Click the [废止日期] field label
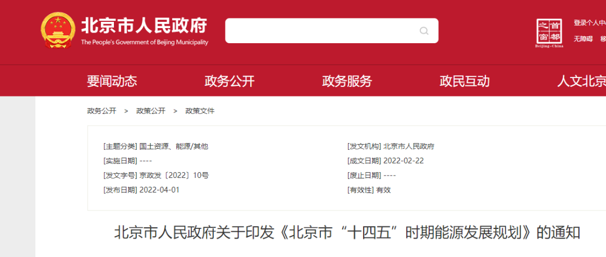 tap(365, 176)
